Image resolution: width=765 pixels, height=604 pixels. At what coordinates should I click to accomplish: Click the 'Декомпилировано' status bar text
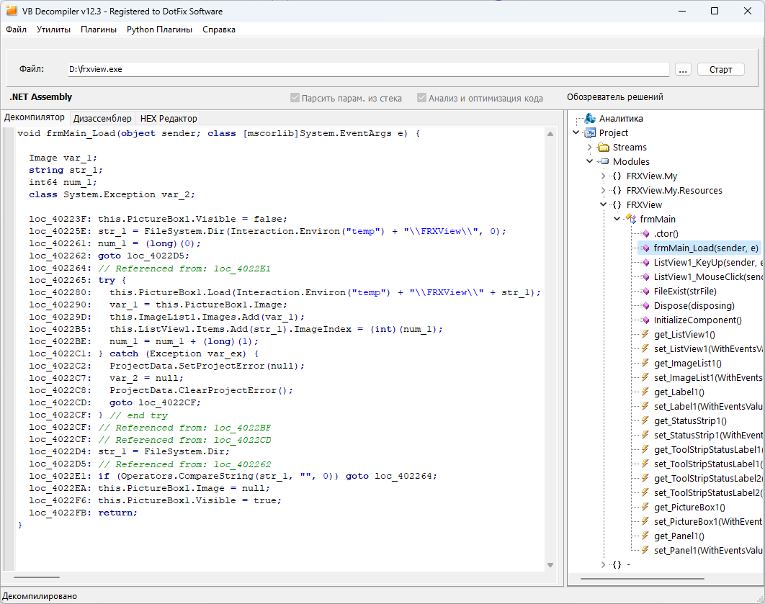pyautogui.click(x=40, y=595)
